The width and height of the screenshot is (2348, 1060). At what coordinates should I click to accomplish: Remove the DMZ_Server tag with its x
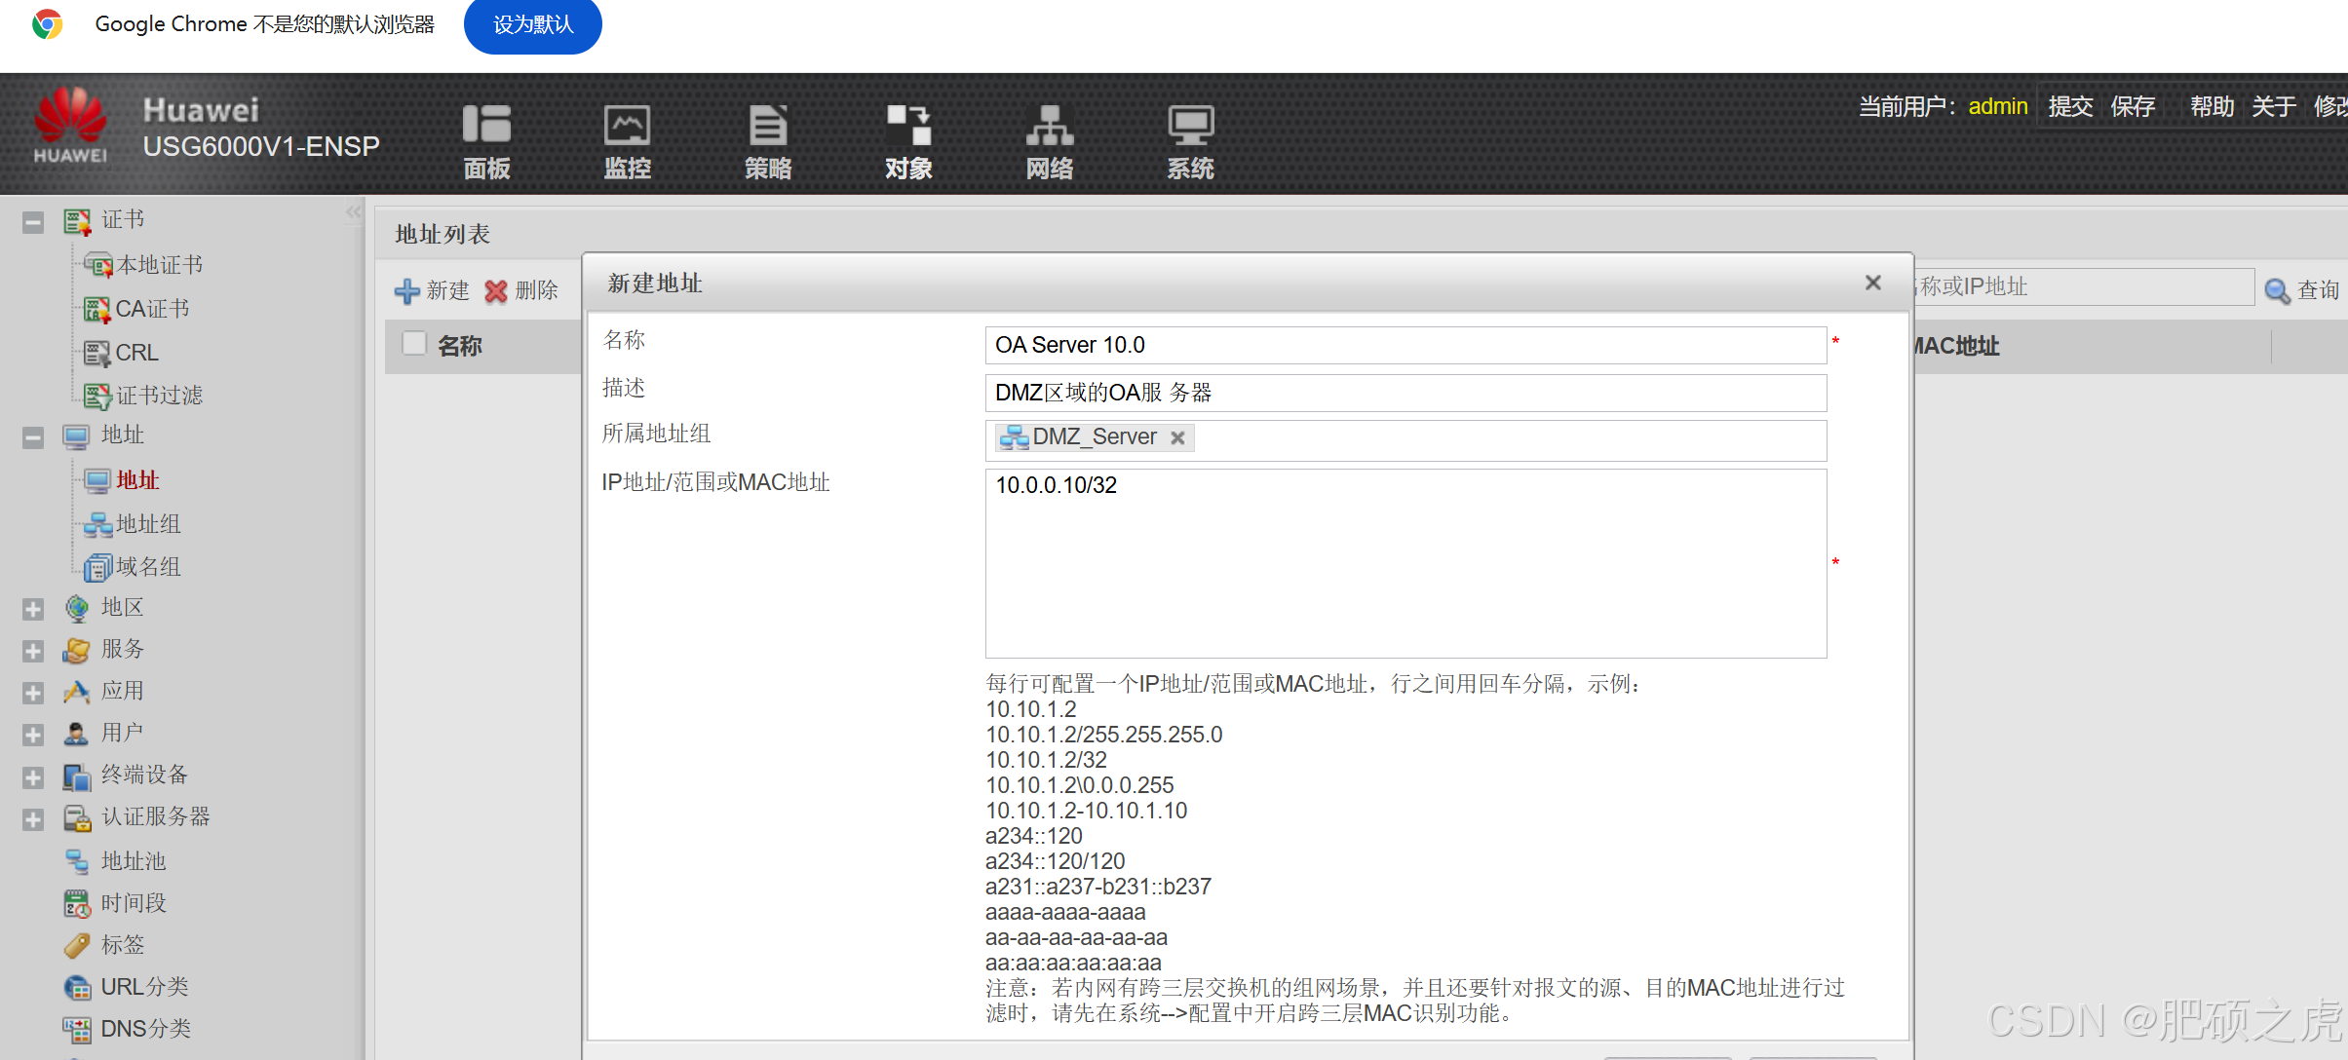click(x=1177, y=438)
